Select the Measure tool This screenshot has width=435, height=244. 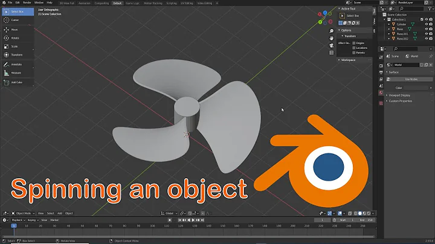pyautogui.click(x=18, y=73)
